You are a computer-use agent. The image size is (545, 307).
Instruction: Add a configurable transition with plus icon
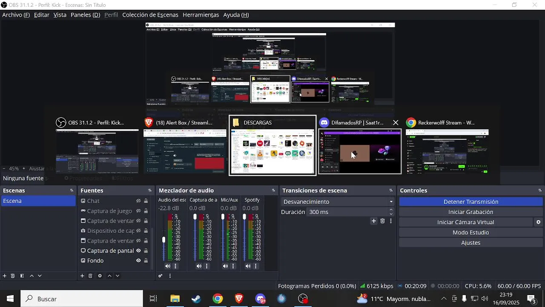(x=374, y=221)
